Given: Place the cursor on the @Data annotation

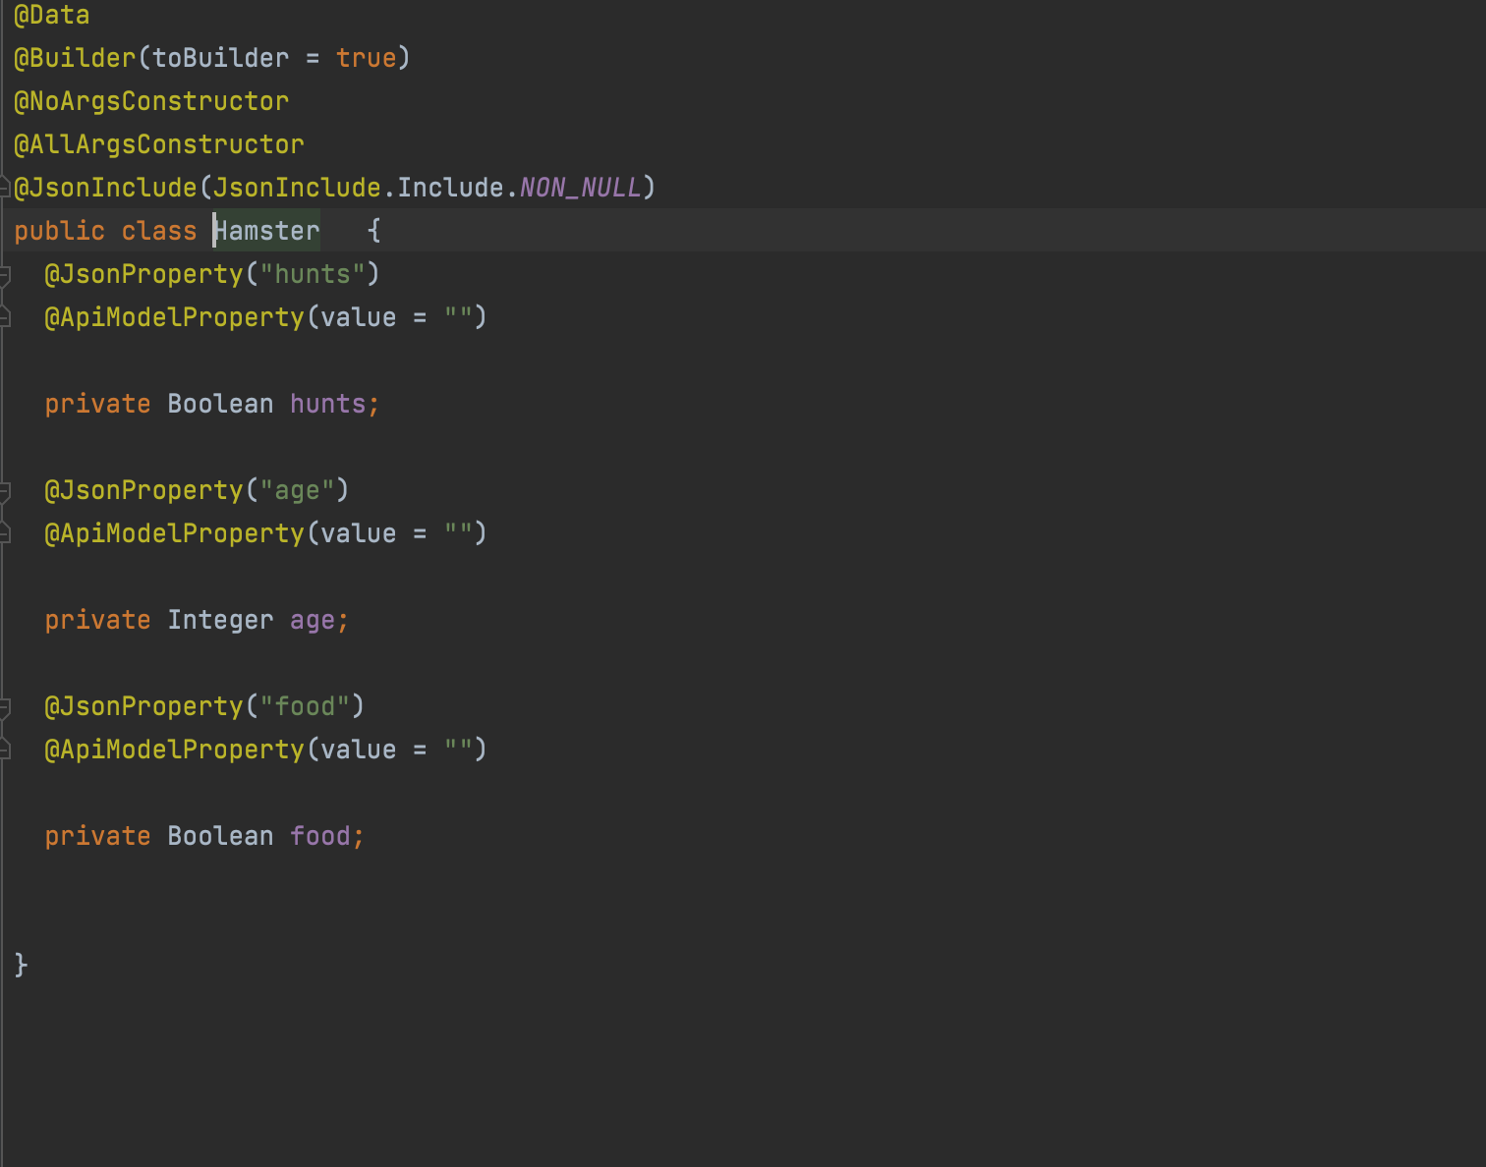Looking at the screenshot, I should pos(51,15).
